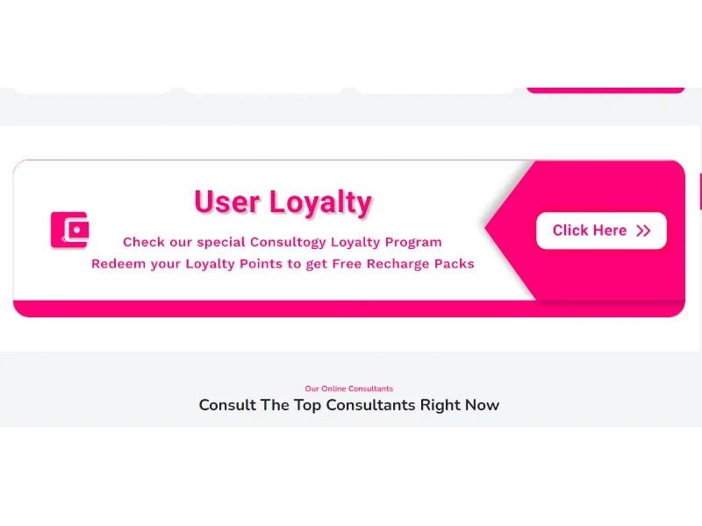Select the Consult The Top Consultants Right Now heading
Image resolution: width=702 pixels, height=526 pixels.
[348, 405]
